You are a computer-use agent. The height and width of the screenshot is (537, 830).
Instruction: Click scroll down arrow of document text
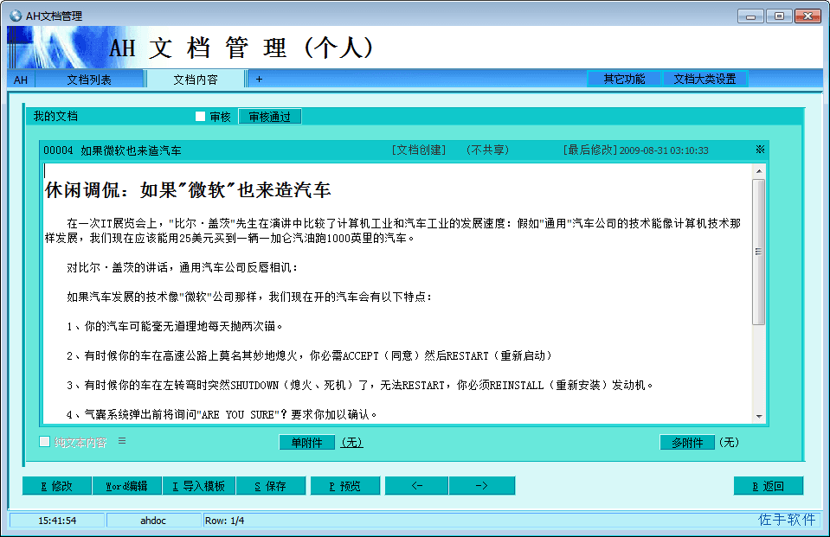(759, 417)
